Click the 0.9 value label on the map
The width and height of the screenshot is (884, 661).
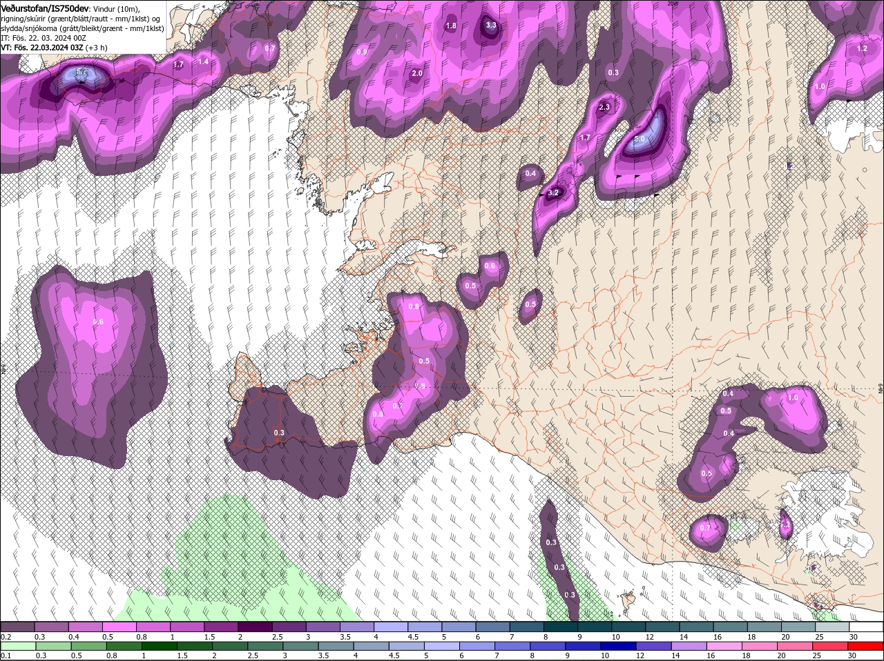[x=362, y=52]
